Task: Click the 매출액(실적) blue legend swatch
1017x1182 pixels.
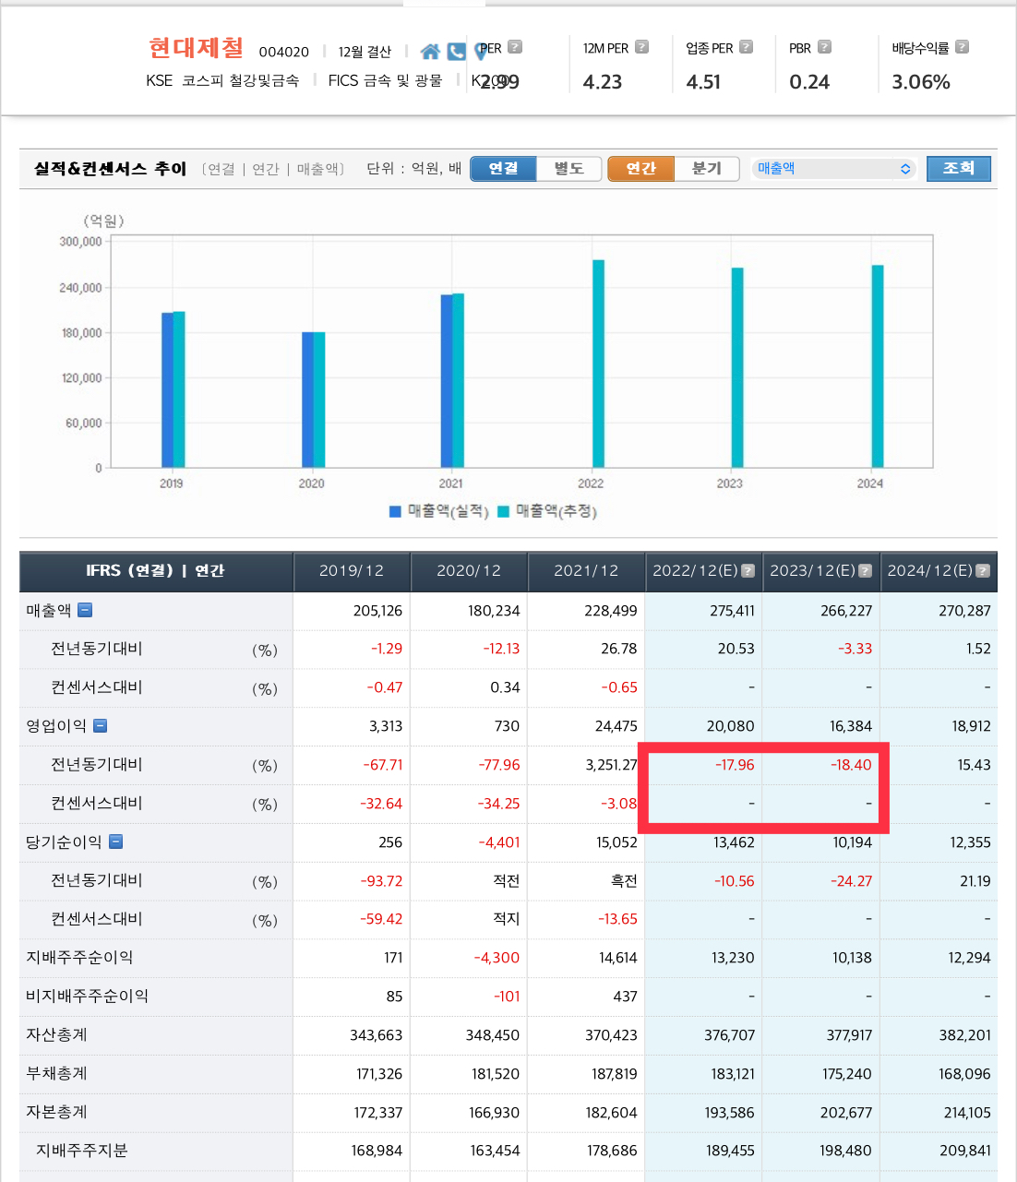Action: coord(395,511)
